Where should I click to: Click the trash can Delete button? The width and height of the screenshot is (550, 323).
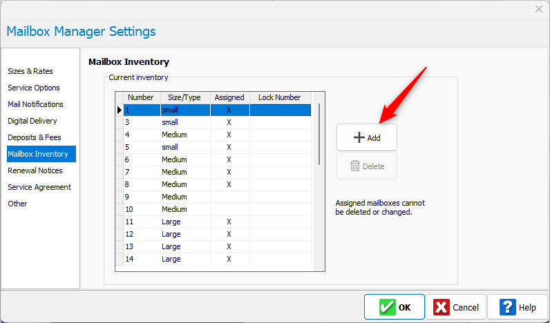click(x=367, y=166)
